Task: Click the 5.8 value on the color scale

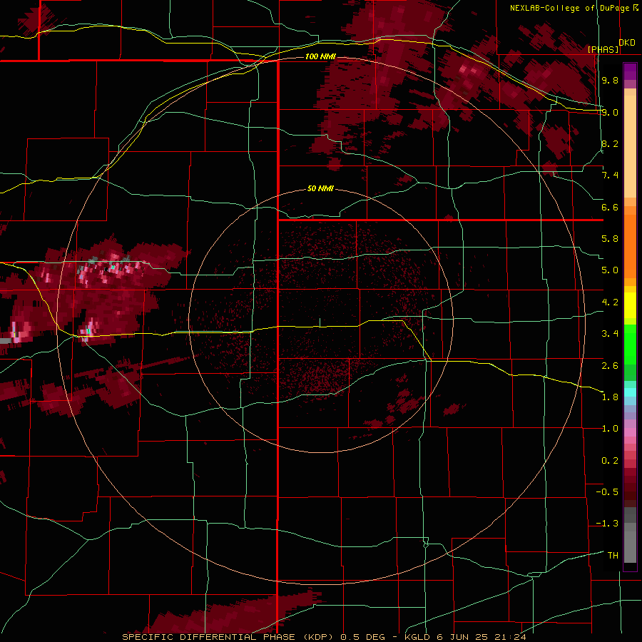Action: point(610,238)
